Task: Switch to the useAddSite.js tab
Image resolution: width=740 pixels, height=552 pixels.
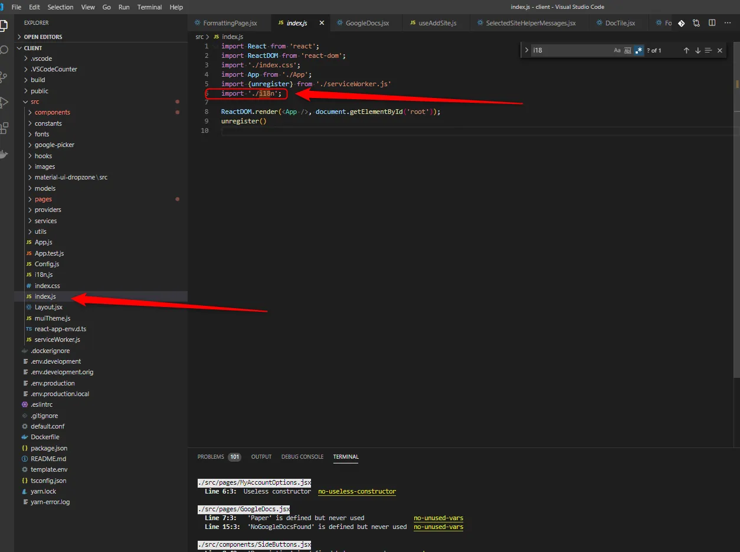Action: point(437,23)
